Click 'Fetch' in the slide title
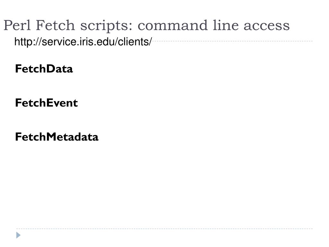329x247 pixels. [x=55, y=25]
